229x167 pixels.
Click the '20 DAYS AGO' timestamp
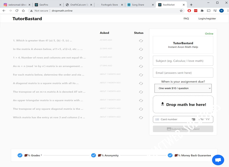(x=106, y=40)
